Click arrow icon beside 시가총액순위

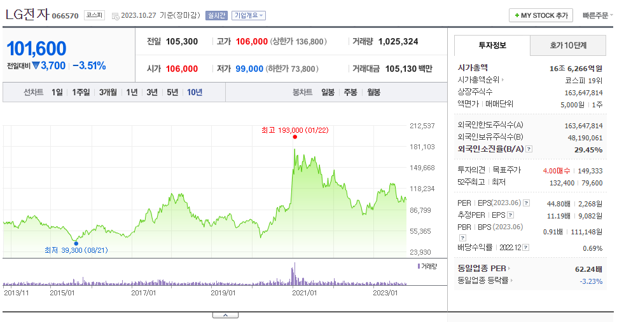503,80
